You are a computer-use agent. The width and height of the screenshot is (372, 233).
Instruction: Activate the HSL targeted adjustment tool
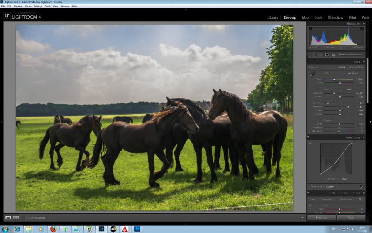pos(310,205)
